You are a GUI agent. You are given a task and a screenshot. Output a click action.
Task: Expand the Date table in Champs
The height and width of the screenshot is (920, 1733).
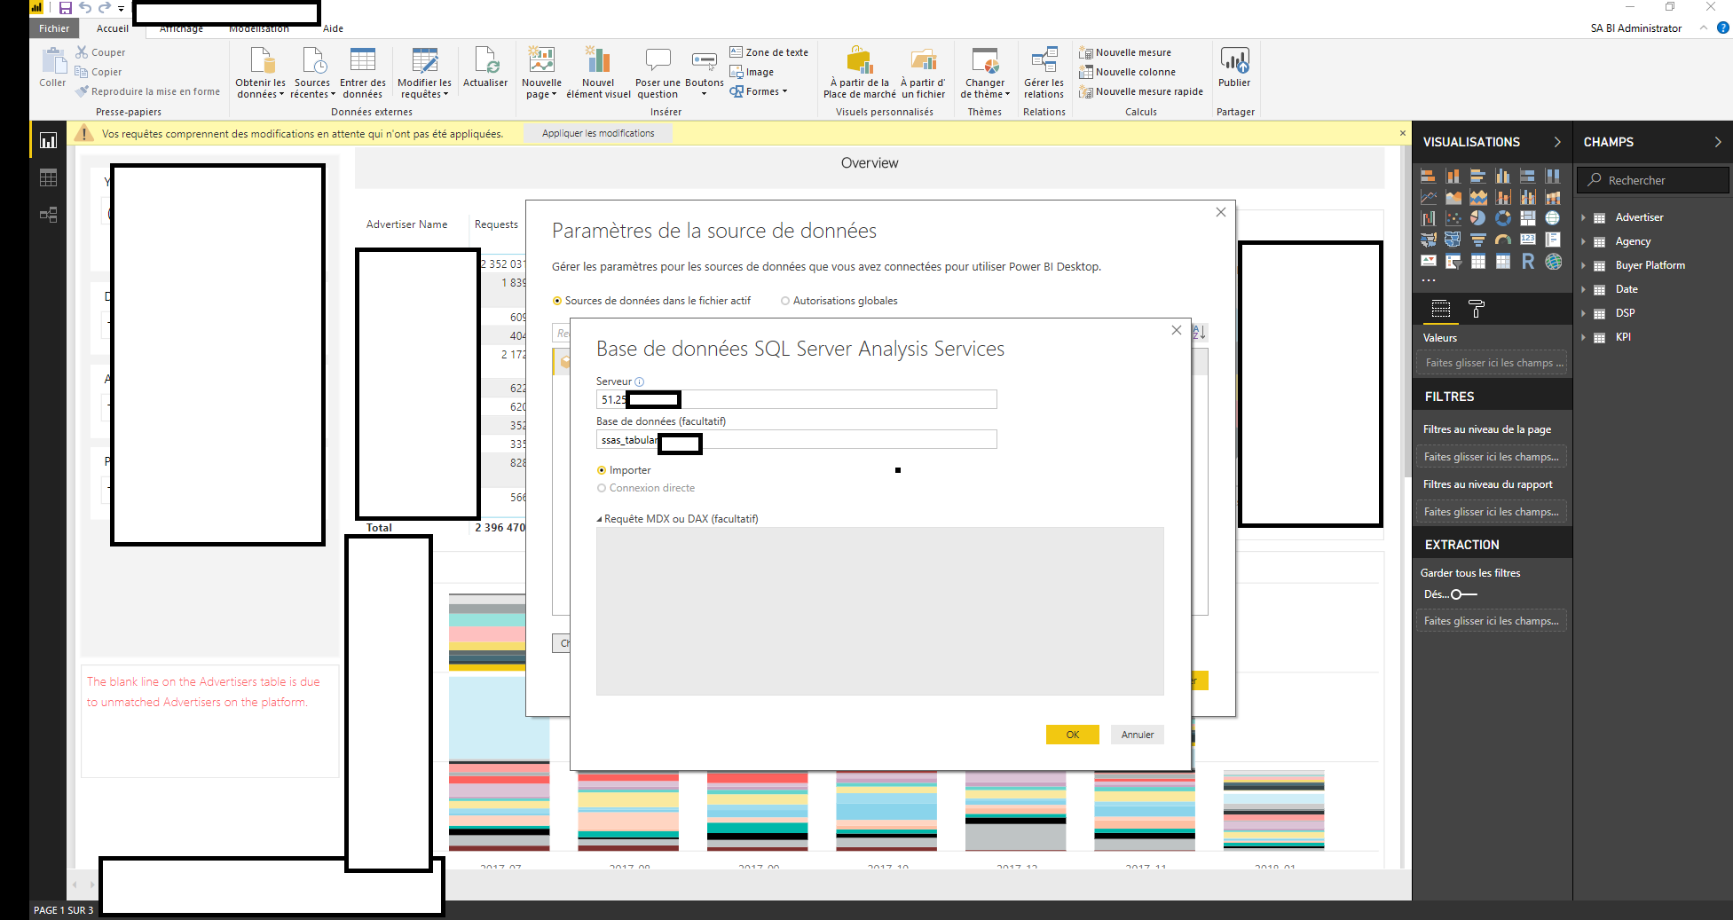pos(1583,289)
